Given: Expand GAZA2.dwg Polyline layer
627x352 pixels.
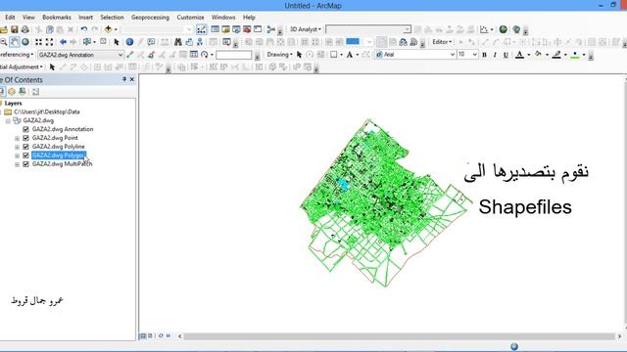Looking at the screenshot, I should pyautogui.click(x=17, y=147).
